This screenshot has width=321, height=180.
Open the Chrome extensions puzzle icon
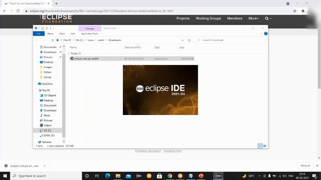303,11
